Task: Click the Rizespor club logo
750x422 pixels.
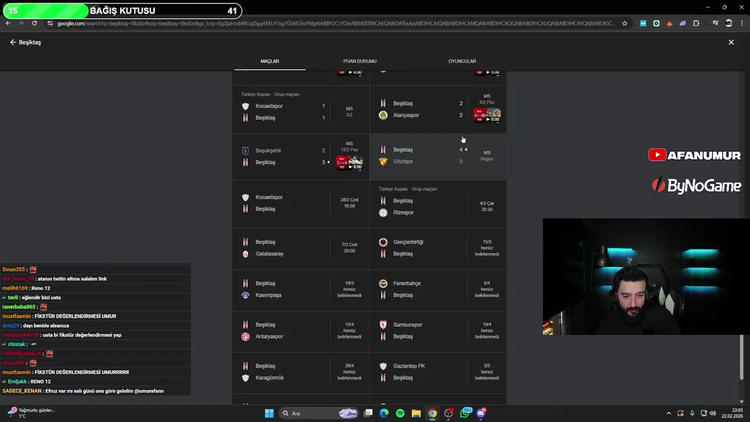Action: click(x=383, y=212)
